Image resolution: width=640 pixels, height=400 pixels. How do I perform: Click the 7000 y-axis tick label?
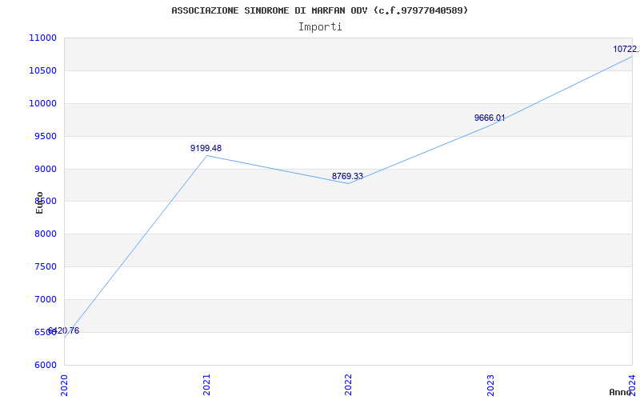[45, 299]
